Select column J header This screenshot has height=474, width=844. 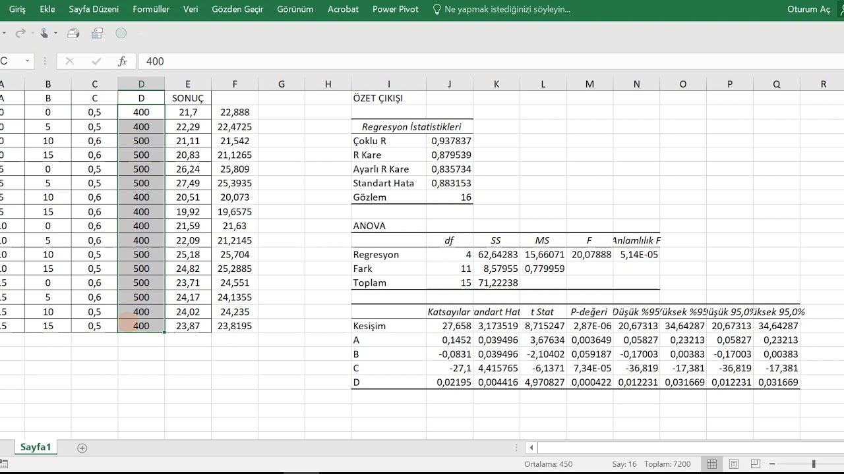[450, 84]
